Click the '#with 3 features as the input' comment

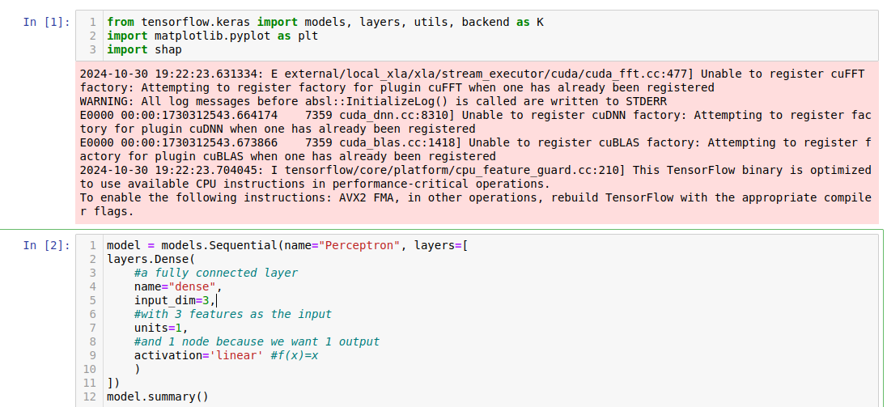pyautogui.click(x=232, y=314)
